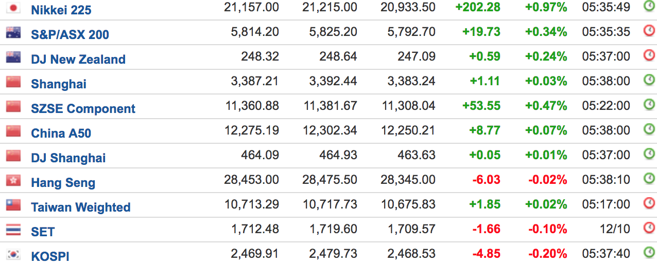
Task: Open the SZSE Component link
Action: (83, 109)
